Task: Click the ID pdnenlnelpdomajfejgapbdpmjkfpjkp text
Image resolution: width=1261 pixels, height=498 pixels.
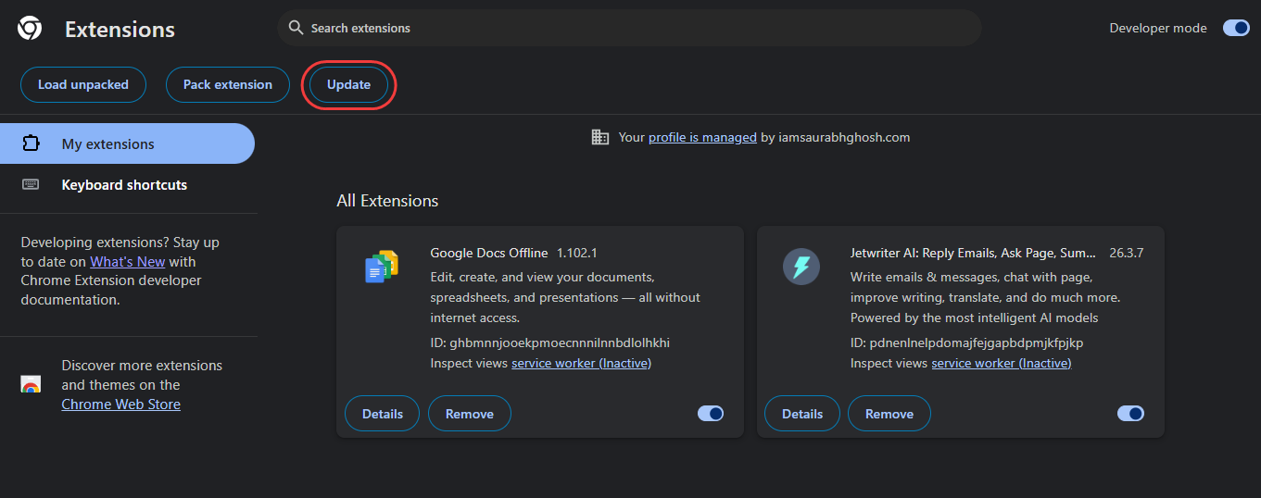Action: [967, 342]
